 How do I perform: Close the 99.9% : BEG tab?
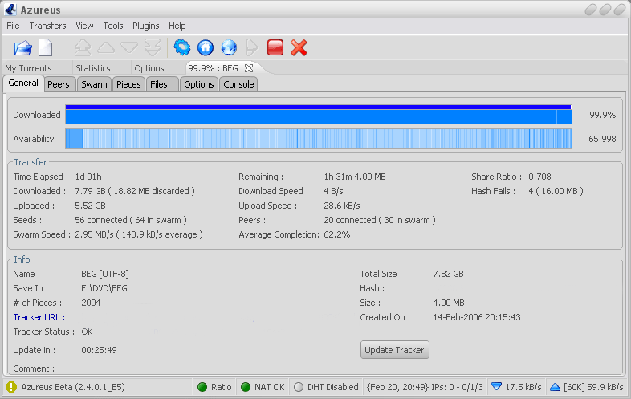tap(249, 68)
